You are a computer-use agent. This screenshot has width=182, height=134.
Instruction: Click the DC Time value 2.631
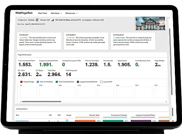click(x=25, y=74)
